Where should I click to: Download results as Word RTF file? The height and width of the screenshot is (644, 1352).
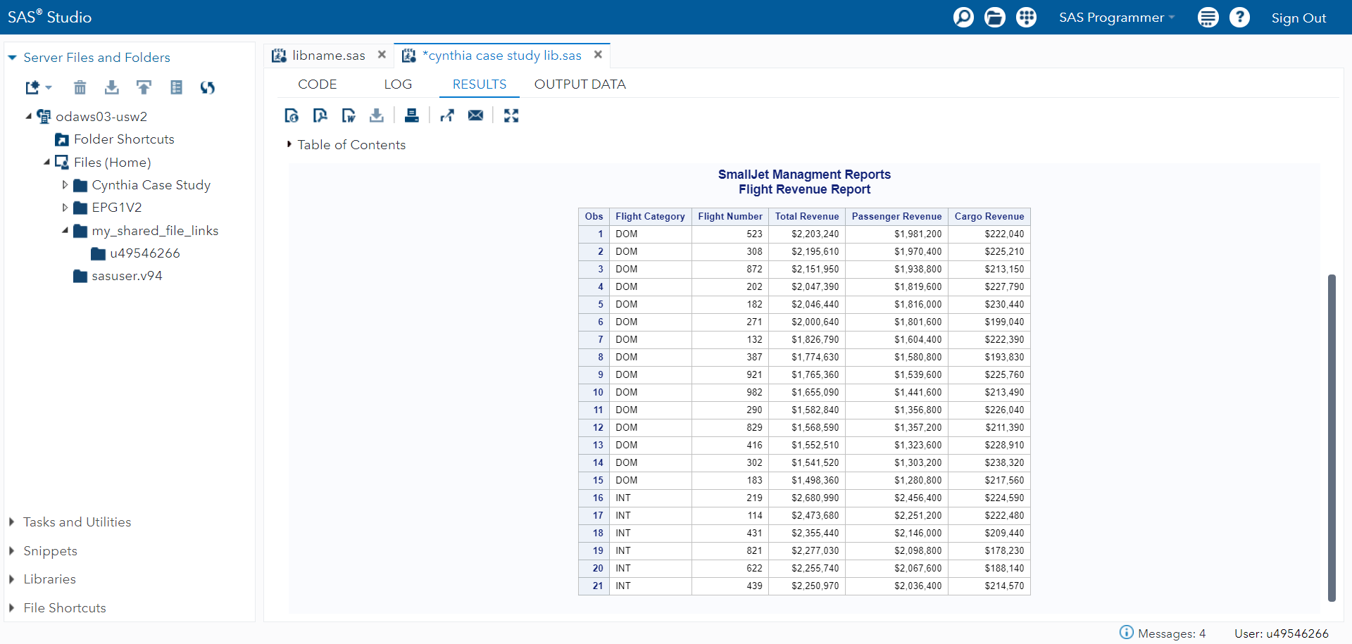coord(348,115)
